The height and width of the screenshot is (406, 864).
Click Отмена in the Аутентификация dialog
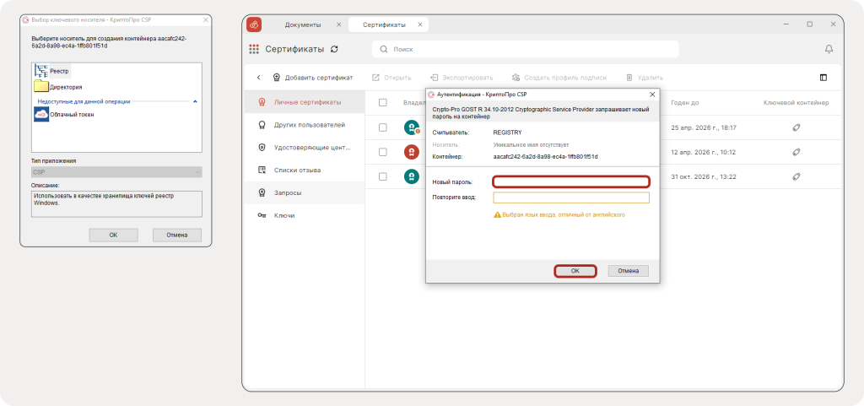click(628, 271)
